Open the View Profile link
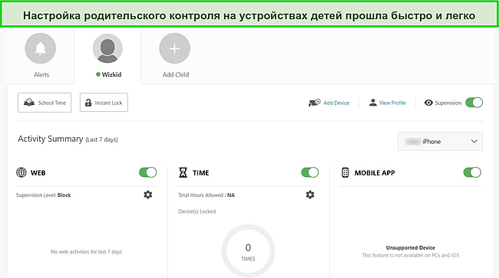This screenshot has height=278, width=499. 392,103
